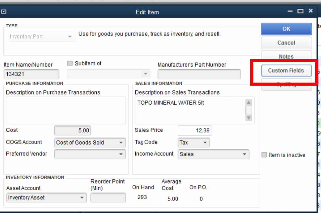The width and height of the screenshot is (321, 213).
Task: Open the Notes window
Action: 286,56
